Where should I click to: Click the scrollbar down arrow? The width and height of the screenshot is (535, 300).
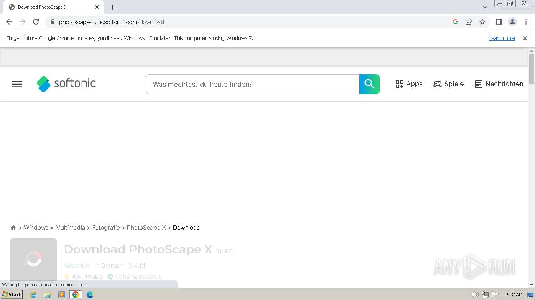tap(532, 285)
